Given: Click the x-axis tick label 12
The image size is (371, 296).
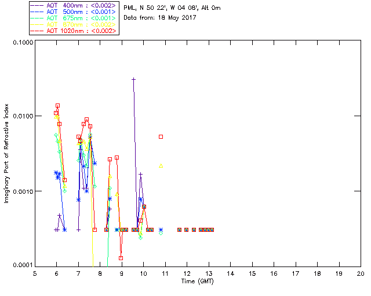Looking at the screenshot, I should pyautogui.click(x=187, y=273).
